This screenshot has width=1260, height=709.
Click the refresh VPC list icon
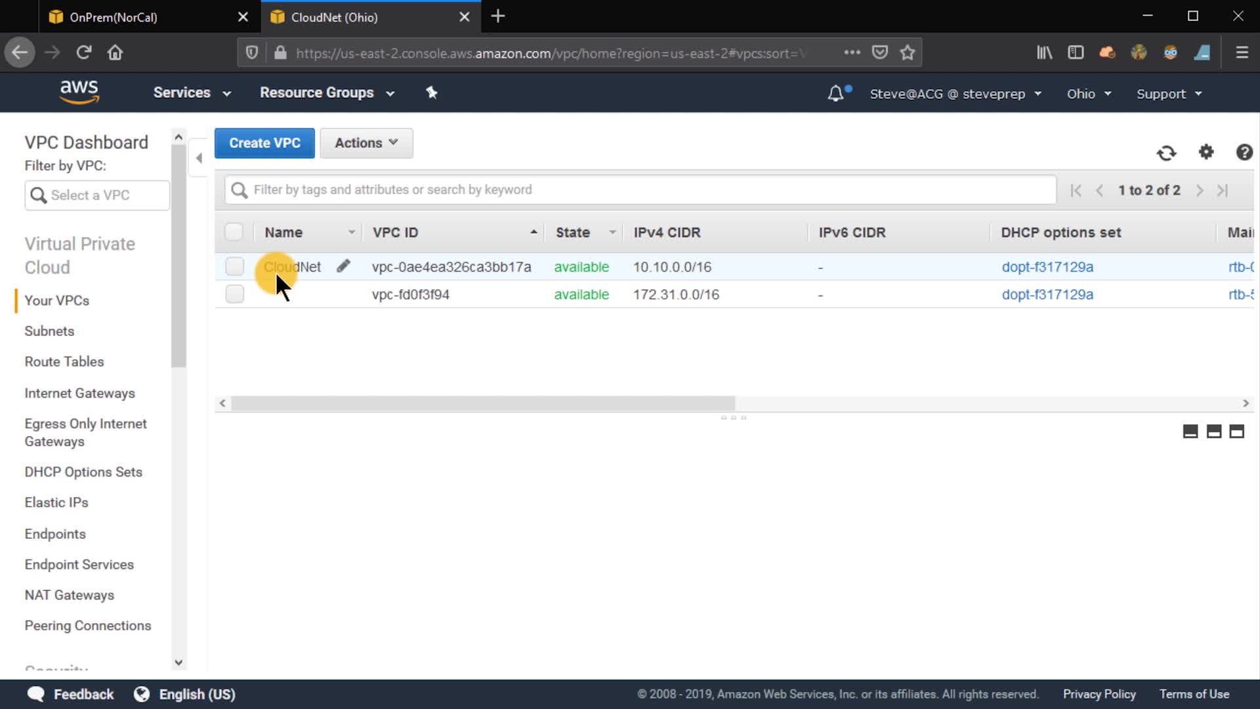[1166, 153]
